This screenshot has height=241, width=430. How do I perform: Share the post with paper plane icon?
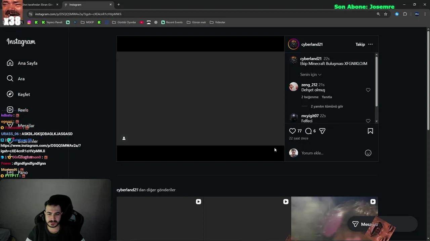(322, 131)
